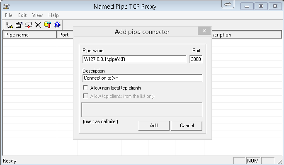
Task: Click the Port column header
Action: 65,34
